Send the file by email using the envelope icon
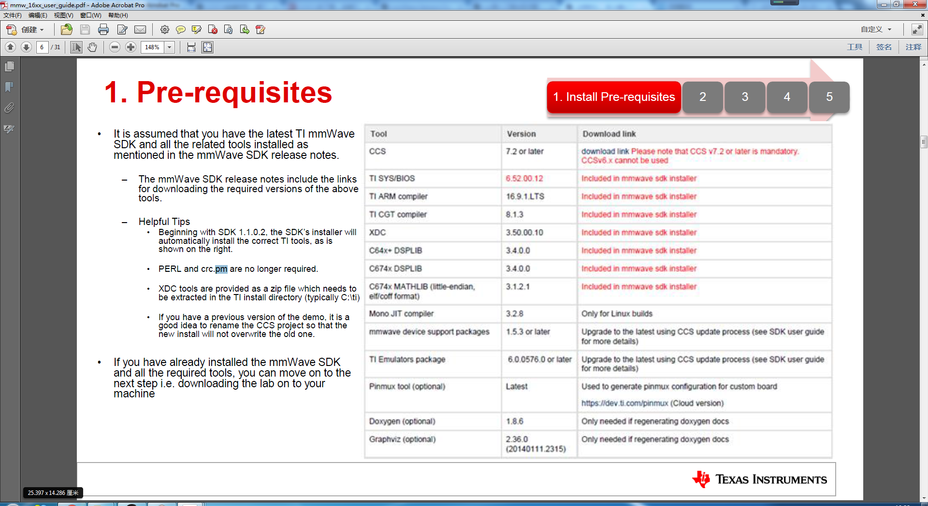 pyautogui.click(x=140, y=29)
